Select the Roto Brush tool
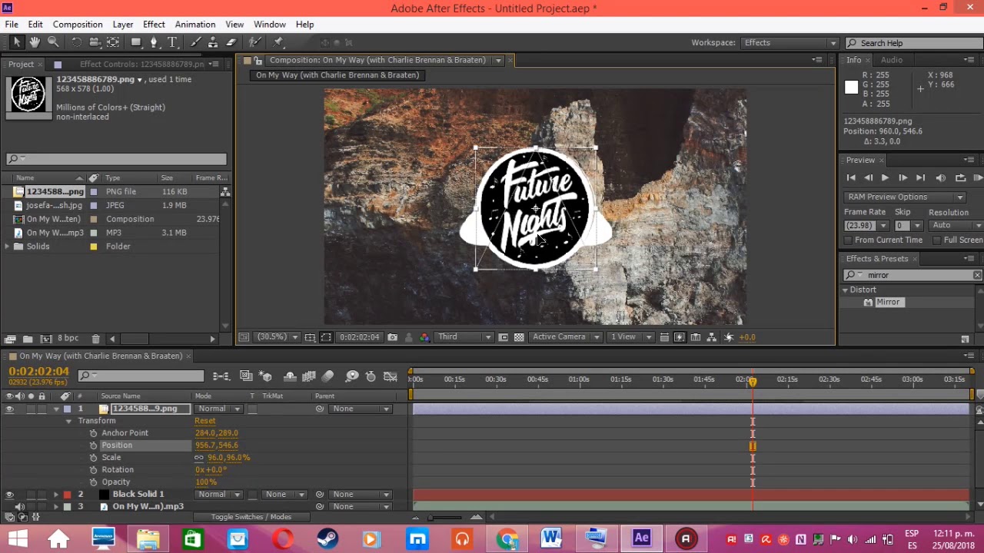 (255, 42)
